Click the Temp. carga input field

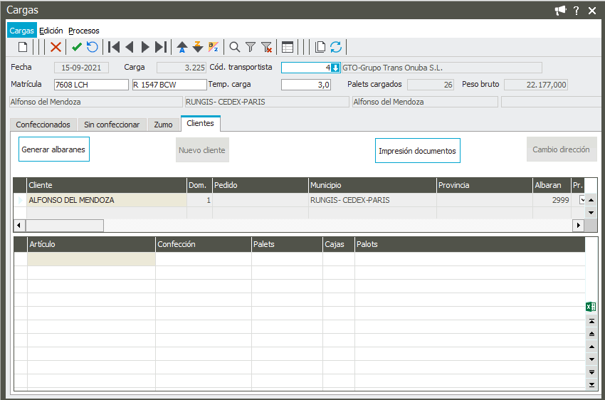(x=306, y=85)
